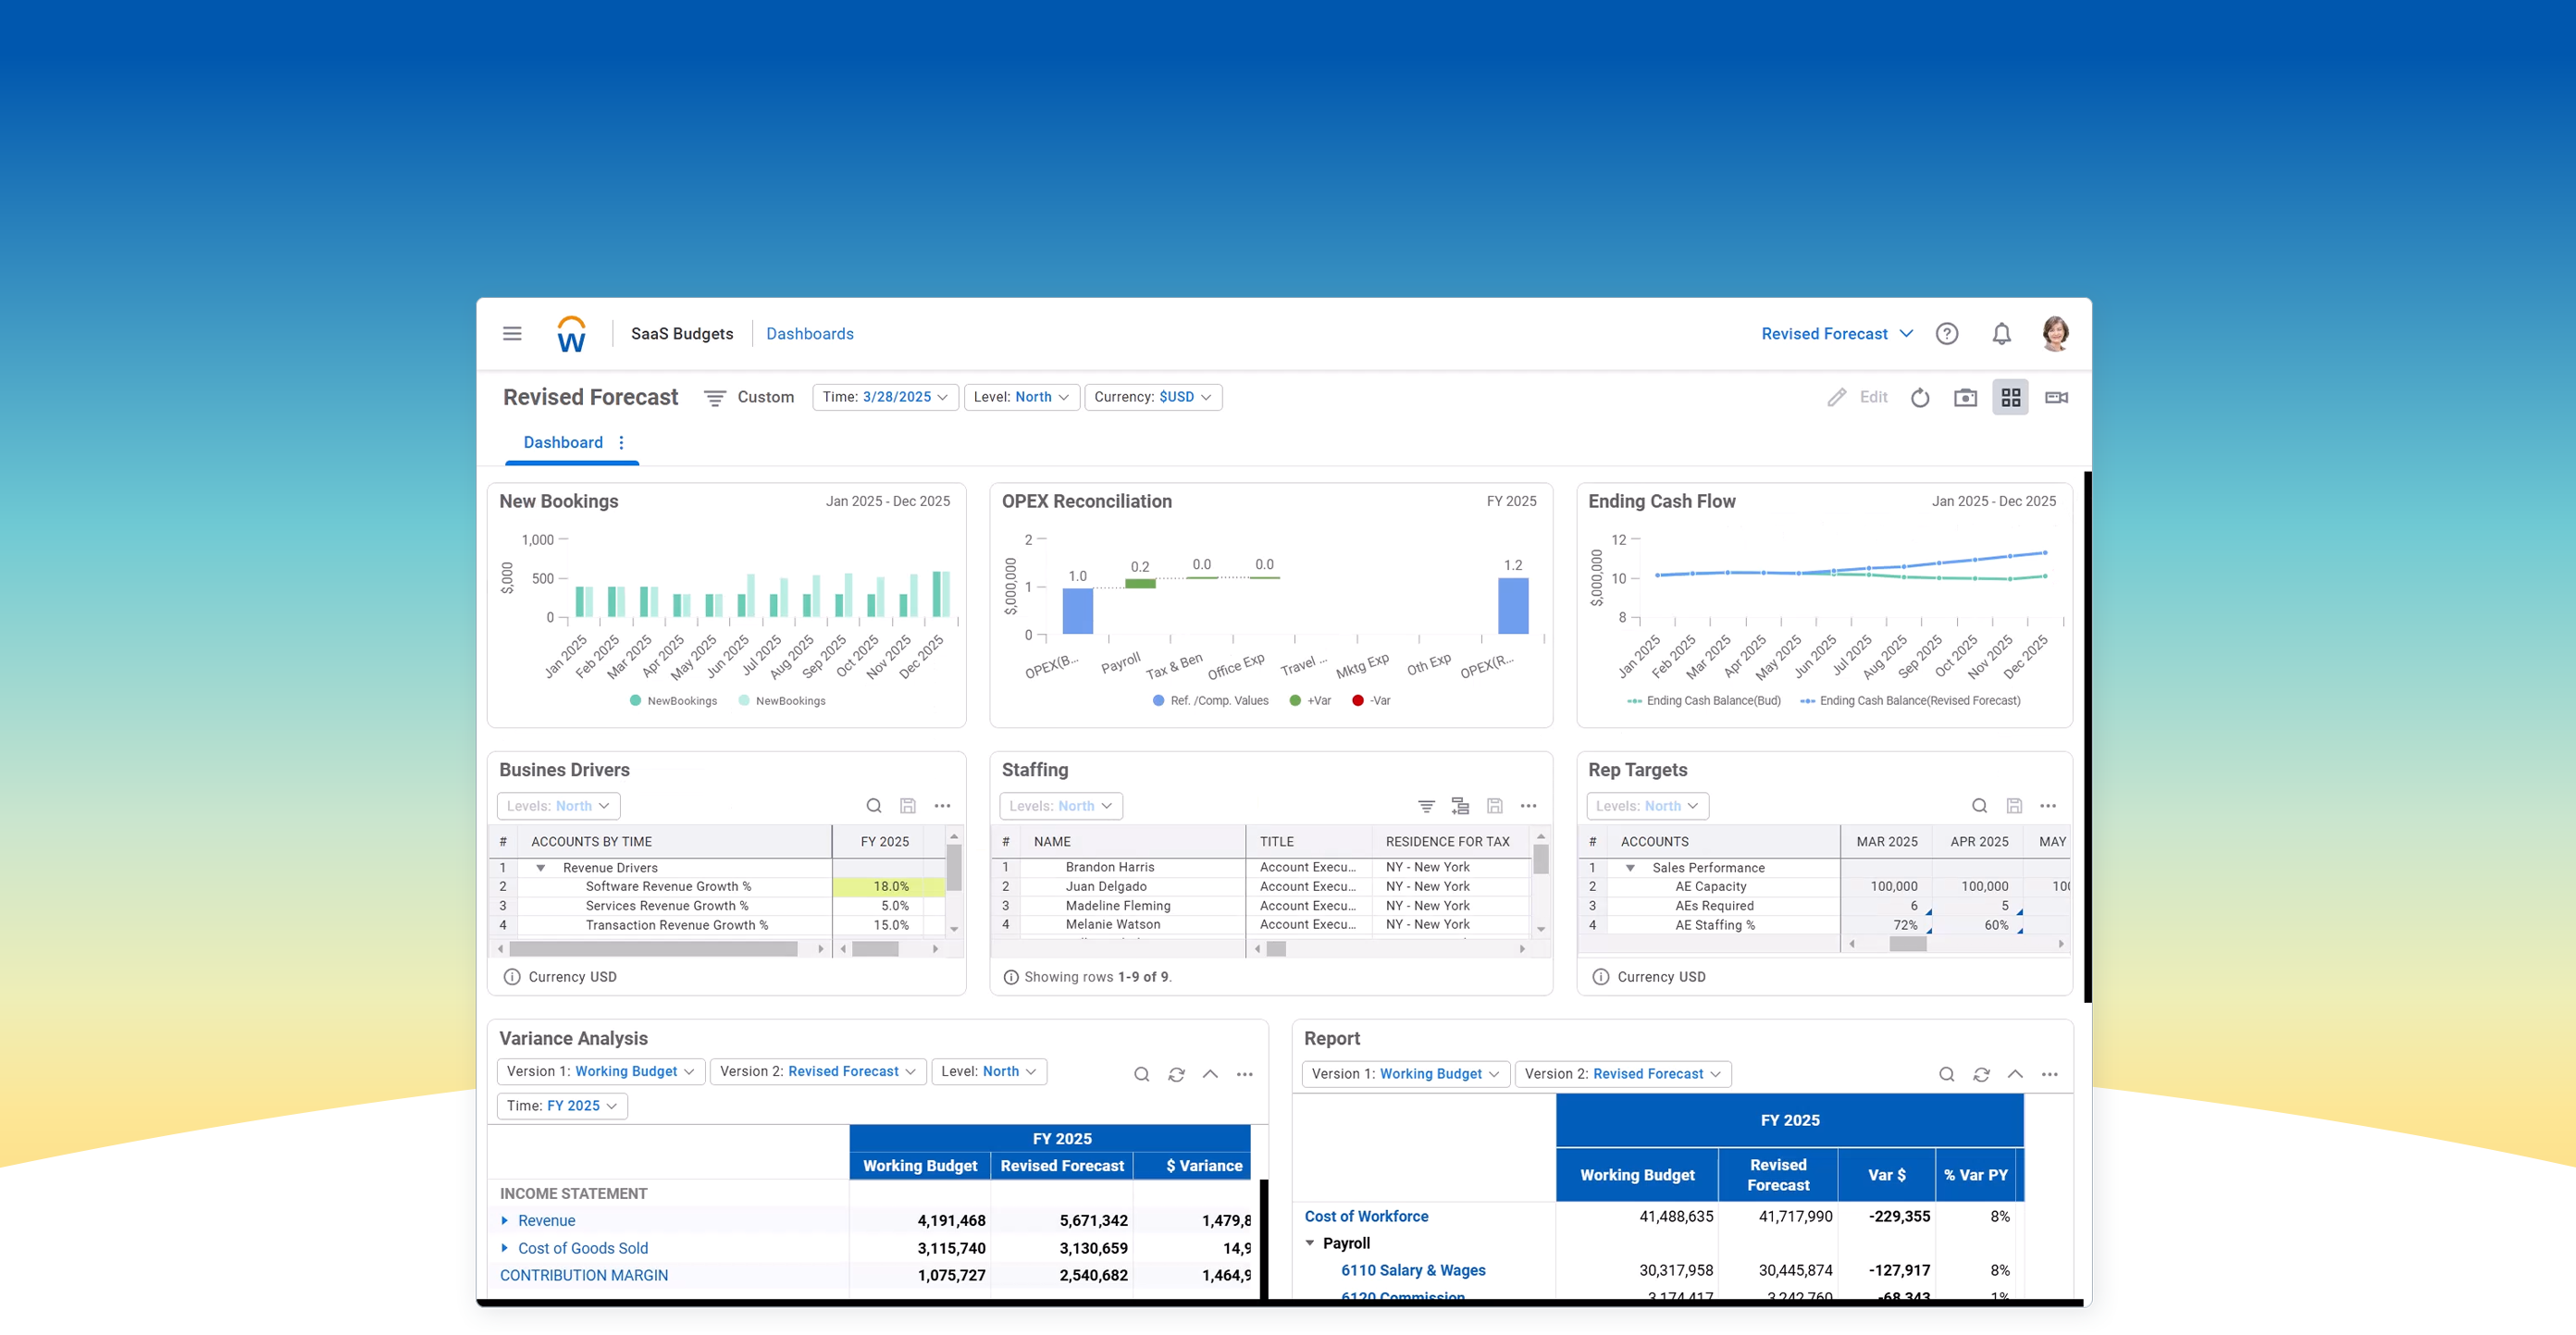Open the hamburger navigation menu
Screen dimensions: 2576x1335
(x=512, y=334)
